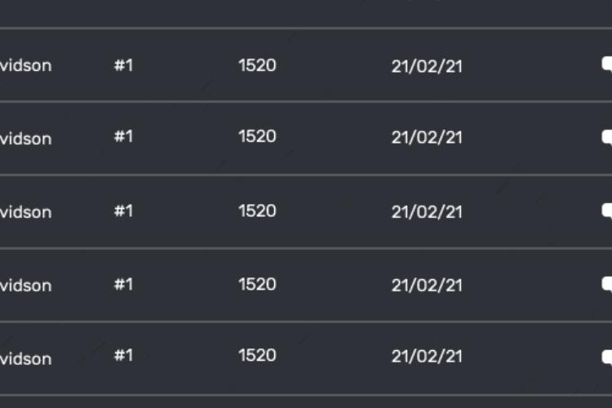This screenshot has height=408, width=612.
Task: Click the #1 rank in the fifth row
Action: (x=123, y=355)
